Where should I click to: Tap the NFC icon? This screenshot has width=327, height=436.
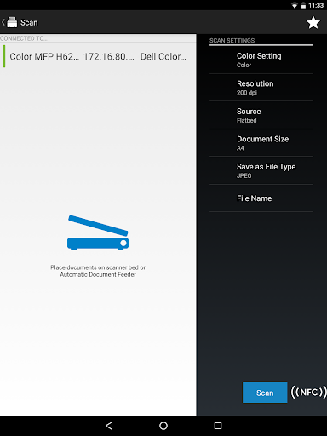308,393
